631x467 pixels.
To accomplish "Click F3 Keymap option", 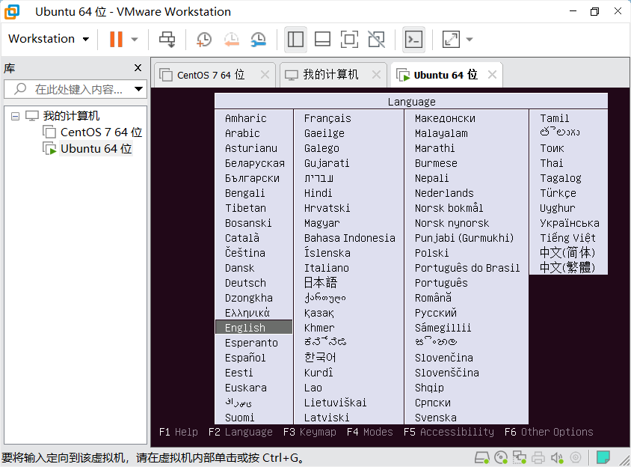I will (x=310, y=432).
